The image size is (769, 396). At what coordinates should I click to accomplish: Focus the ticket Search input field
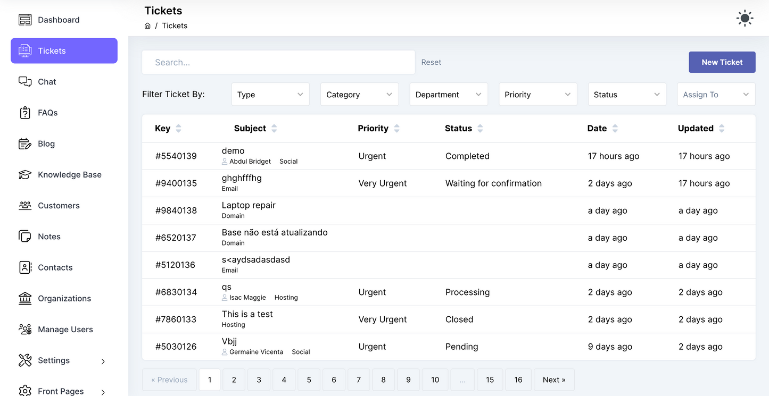click(278, 62)
